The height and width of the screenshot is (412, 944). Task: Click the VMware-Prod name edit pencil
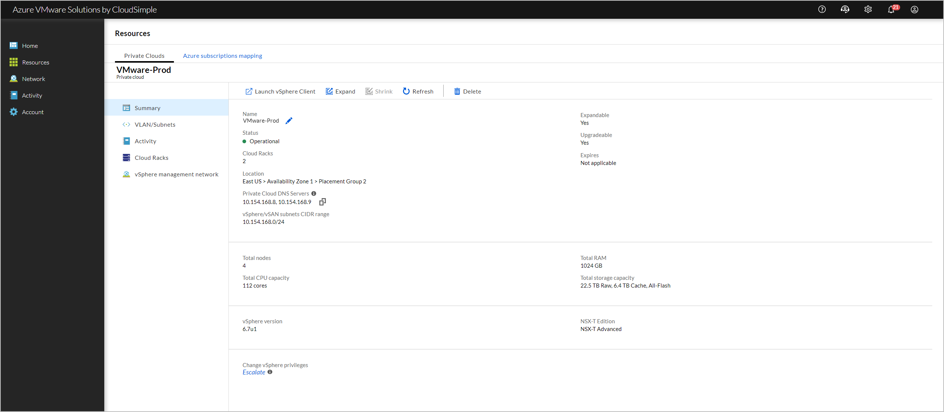290,120
